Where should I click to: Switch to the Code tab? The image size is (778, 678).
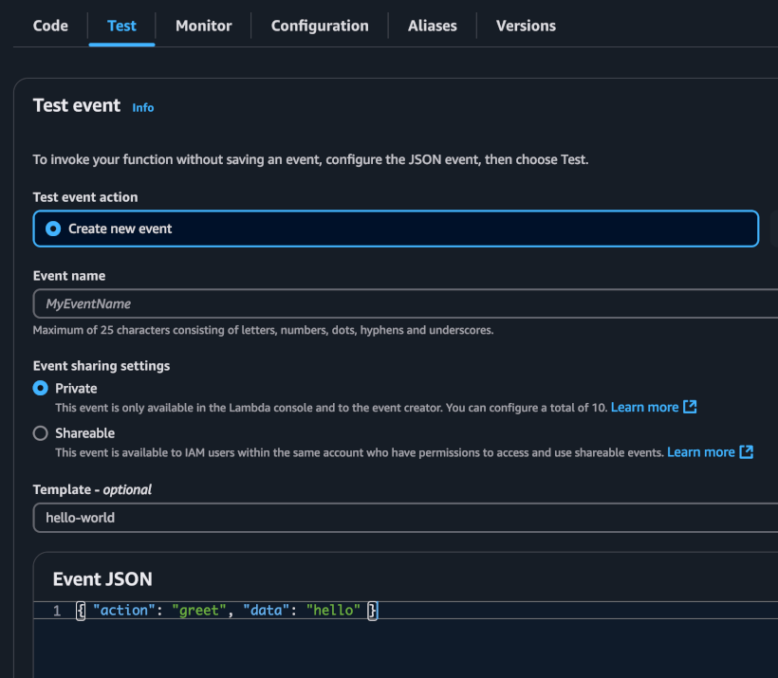(x=50, y=26)
